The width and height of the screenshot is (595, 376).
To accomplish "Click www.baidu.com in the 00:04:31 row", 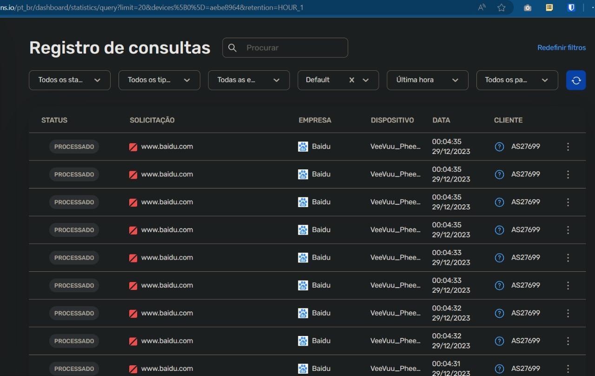I will pyautogui.click(x=167, y=369).
